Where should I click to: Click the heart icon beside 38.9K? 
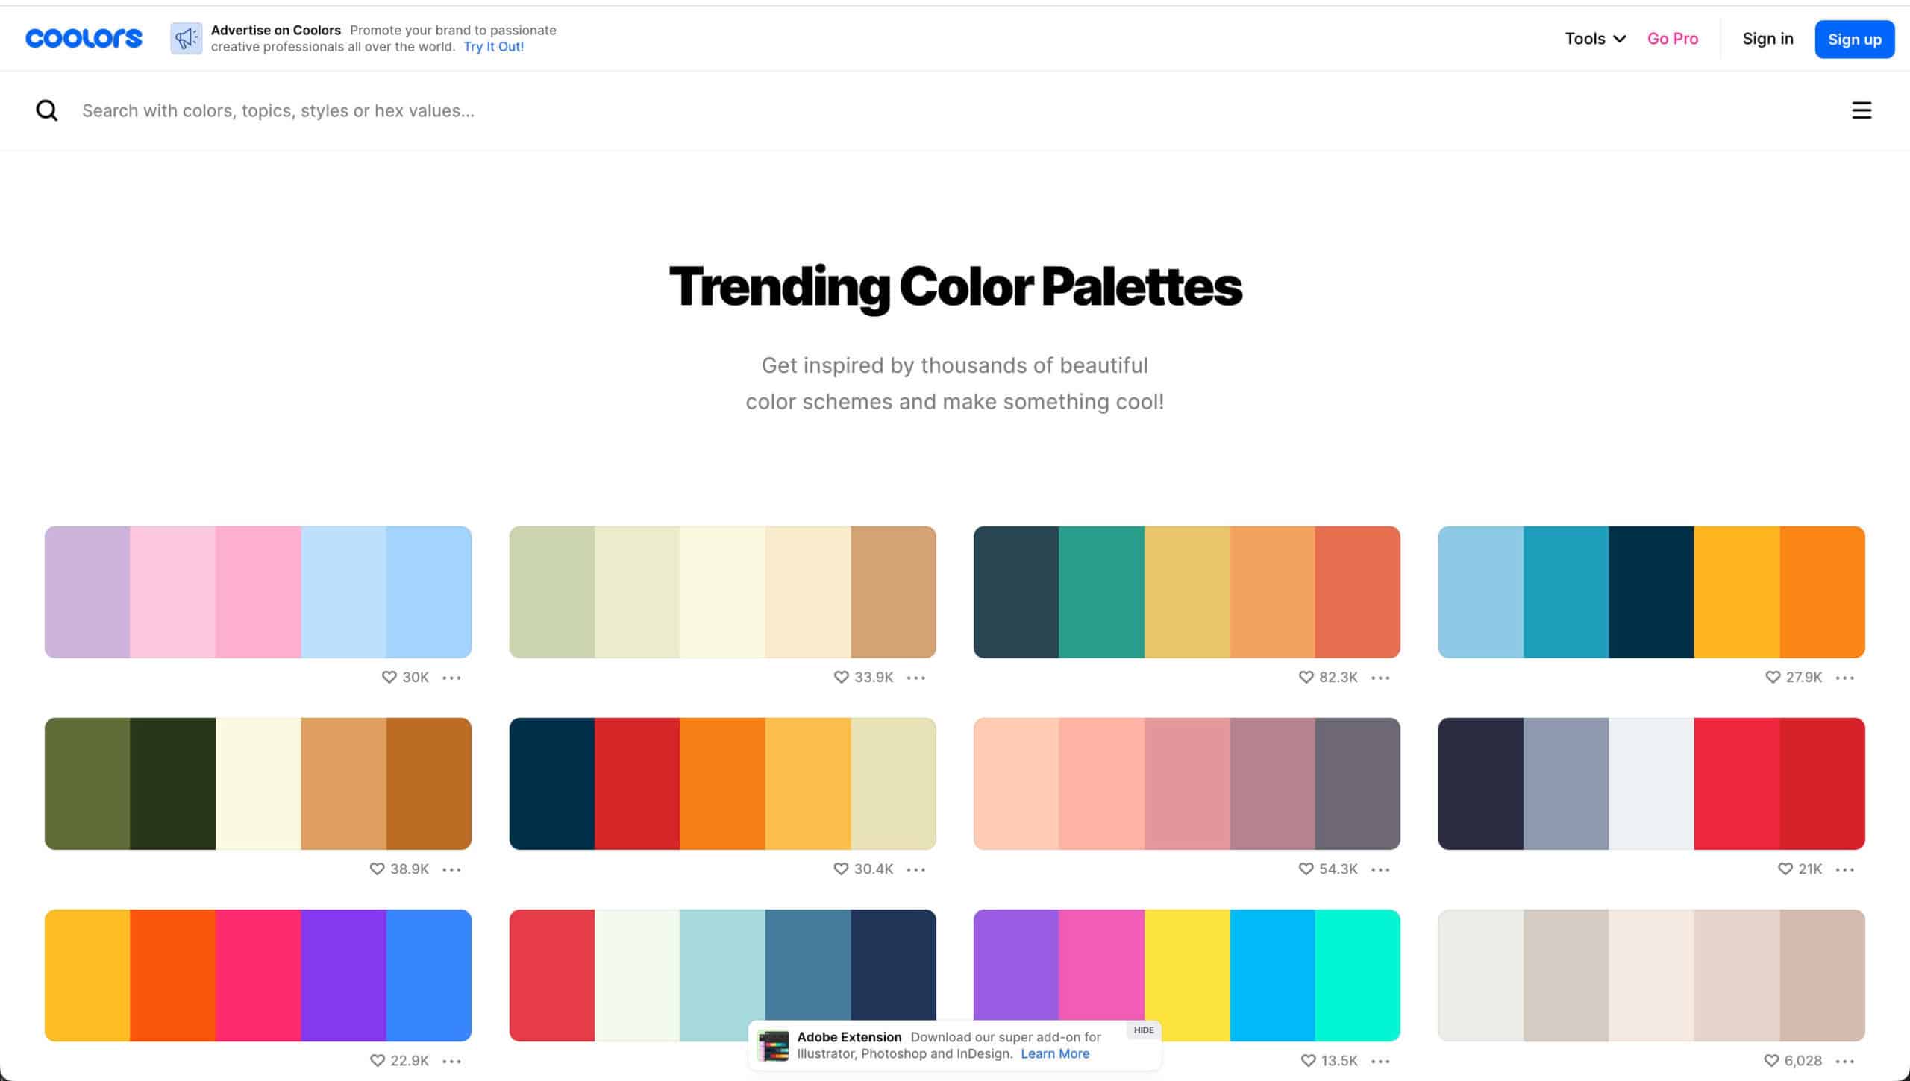point(377,869)
